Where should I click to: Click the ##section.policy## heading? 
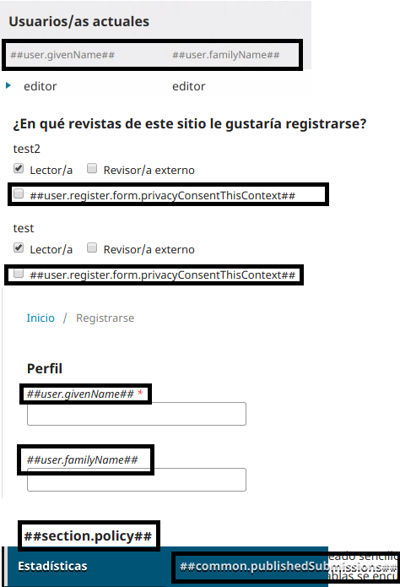pos(88,536)
